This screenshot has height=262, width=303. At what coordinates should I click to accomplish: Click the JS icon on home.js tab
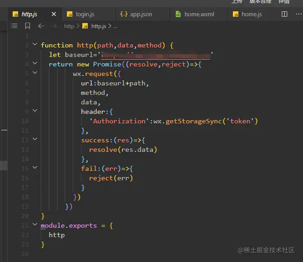(x=235, y=14)
